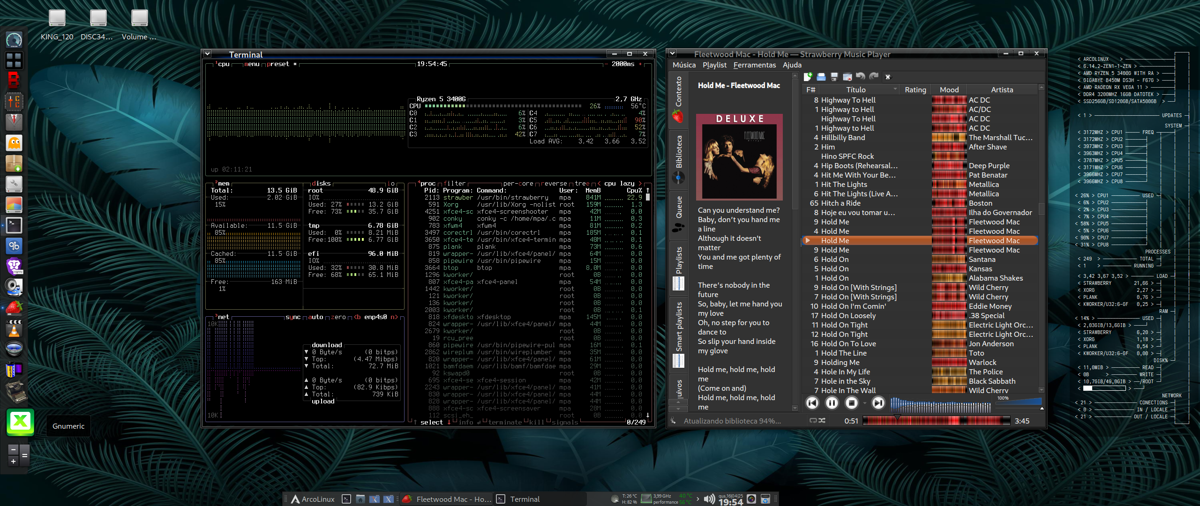Open btop menu in the cpu box
The height and width of the screenshot is (506, 1200).
point(252,64)
